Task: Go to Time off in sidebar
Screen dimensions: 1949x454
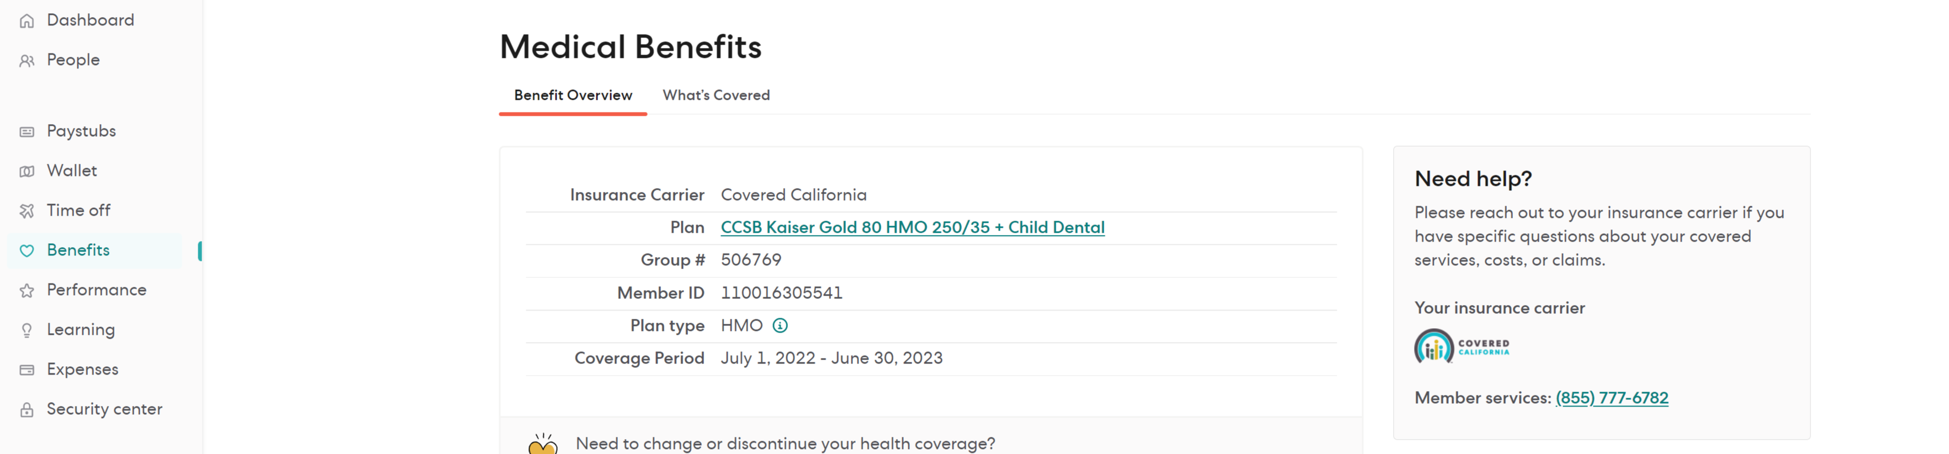Action: [78, 210]
